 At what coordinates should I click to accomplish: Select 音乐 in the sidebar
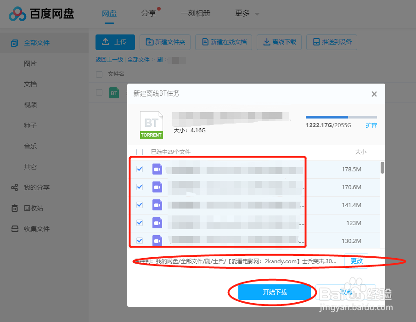click(x=30, y=146)
